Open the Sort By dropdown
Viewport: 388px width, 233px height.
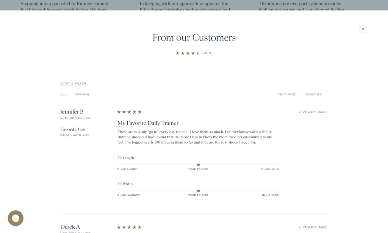coord(313,94)
